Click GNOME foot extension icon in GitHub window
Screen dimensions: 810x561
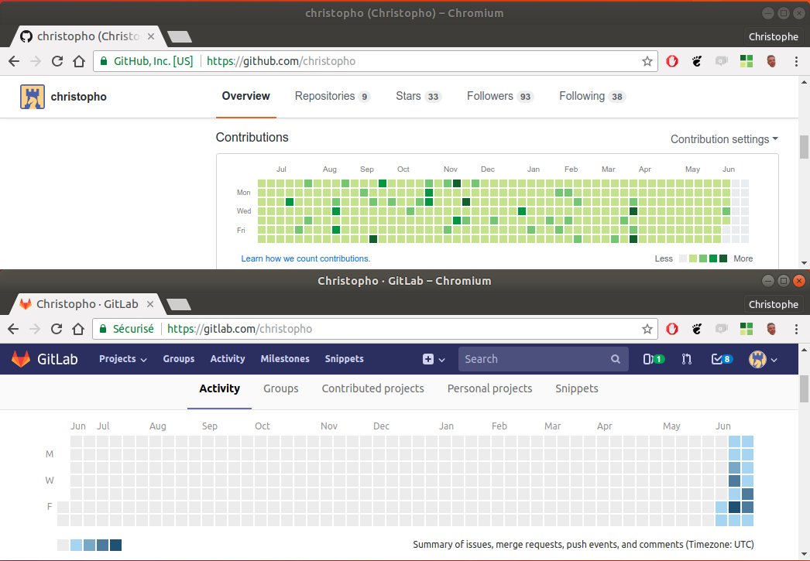(x=697, y=61)
